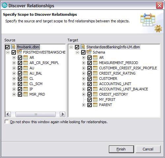Uncheck the CUSTOMER table checkbox
Image resolution: width=165 pixels, height=158 pixels.
pyautogui.click(x=89, y=79)
